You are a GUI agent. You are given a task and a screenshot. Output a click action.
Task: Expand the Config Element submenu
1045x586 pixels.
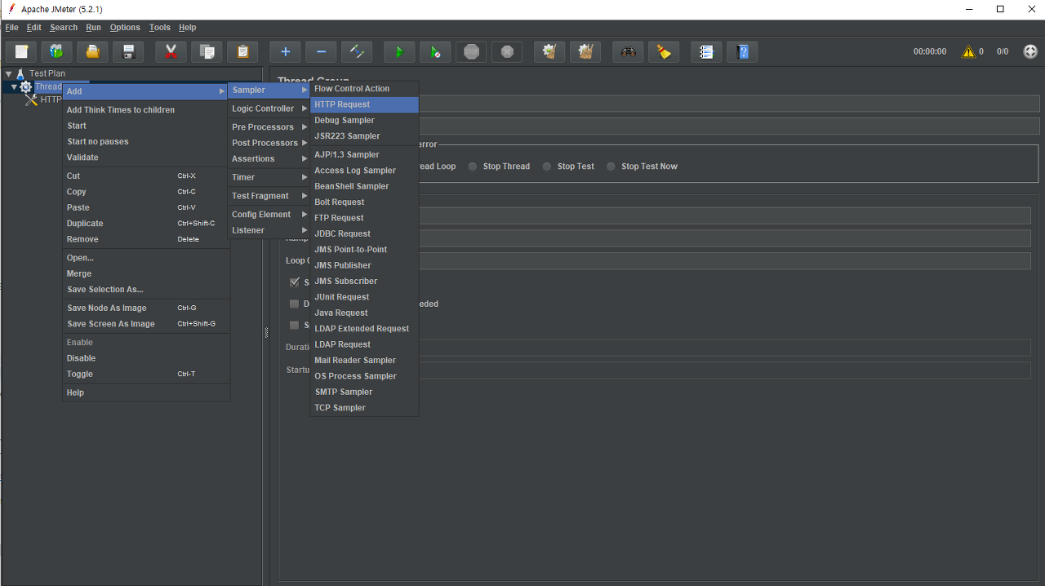(x=269, y=215)
